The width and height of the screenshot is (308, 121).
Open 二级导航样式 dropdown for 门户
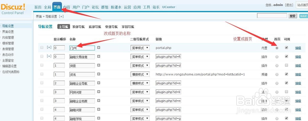click(x=140, y=48)
